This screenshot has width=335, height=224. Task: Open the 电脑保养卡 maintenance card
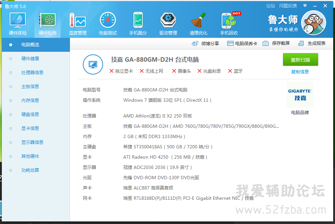click(x=242, y=43)
